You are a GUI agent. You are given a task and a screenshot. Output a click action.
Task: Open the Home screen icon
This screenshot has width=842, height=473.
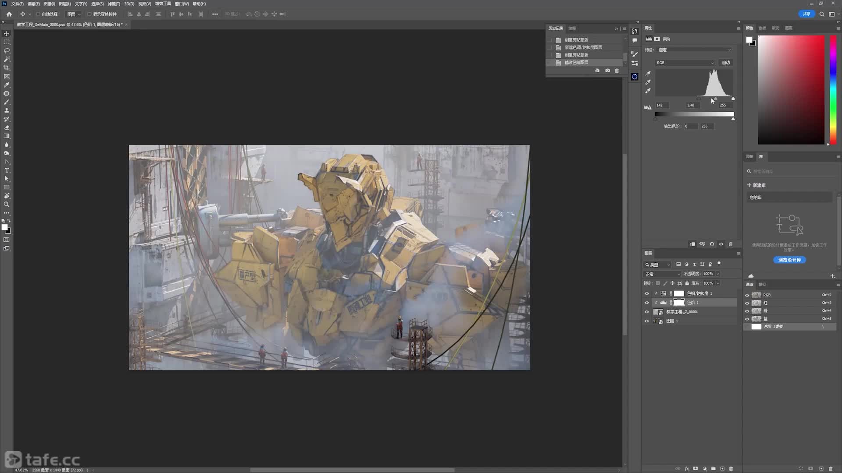[9, 14]
